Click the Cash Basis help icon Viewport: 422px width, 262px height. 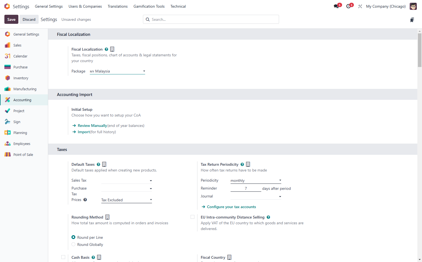[x=93, y=257]
